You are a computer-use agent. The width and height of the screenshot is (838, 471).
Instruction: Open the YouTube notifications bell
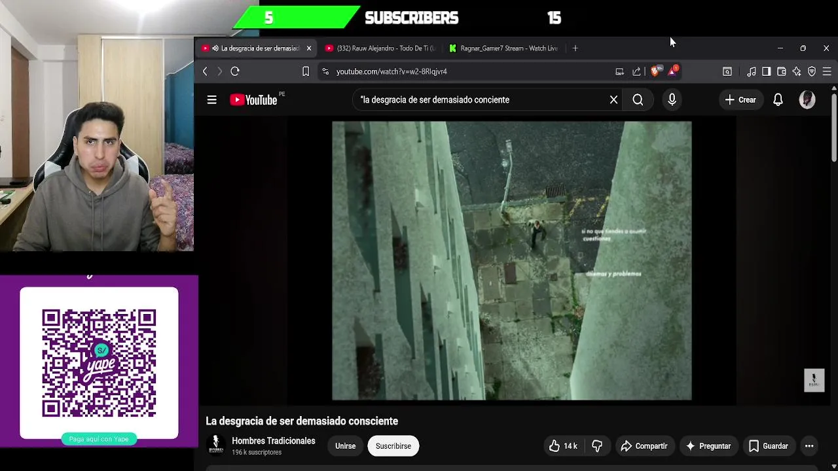[778, 100]
